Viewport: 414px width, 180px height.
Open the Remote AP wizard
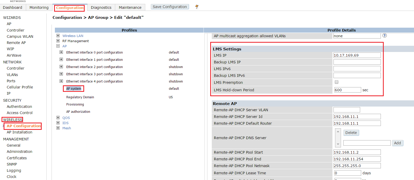point(16,43)
